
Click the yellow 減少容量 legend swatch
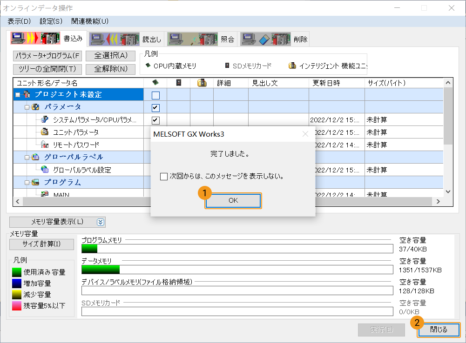tap(17, 295)
